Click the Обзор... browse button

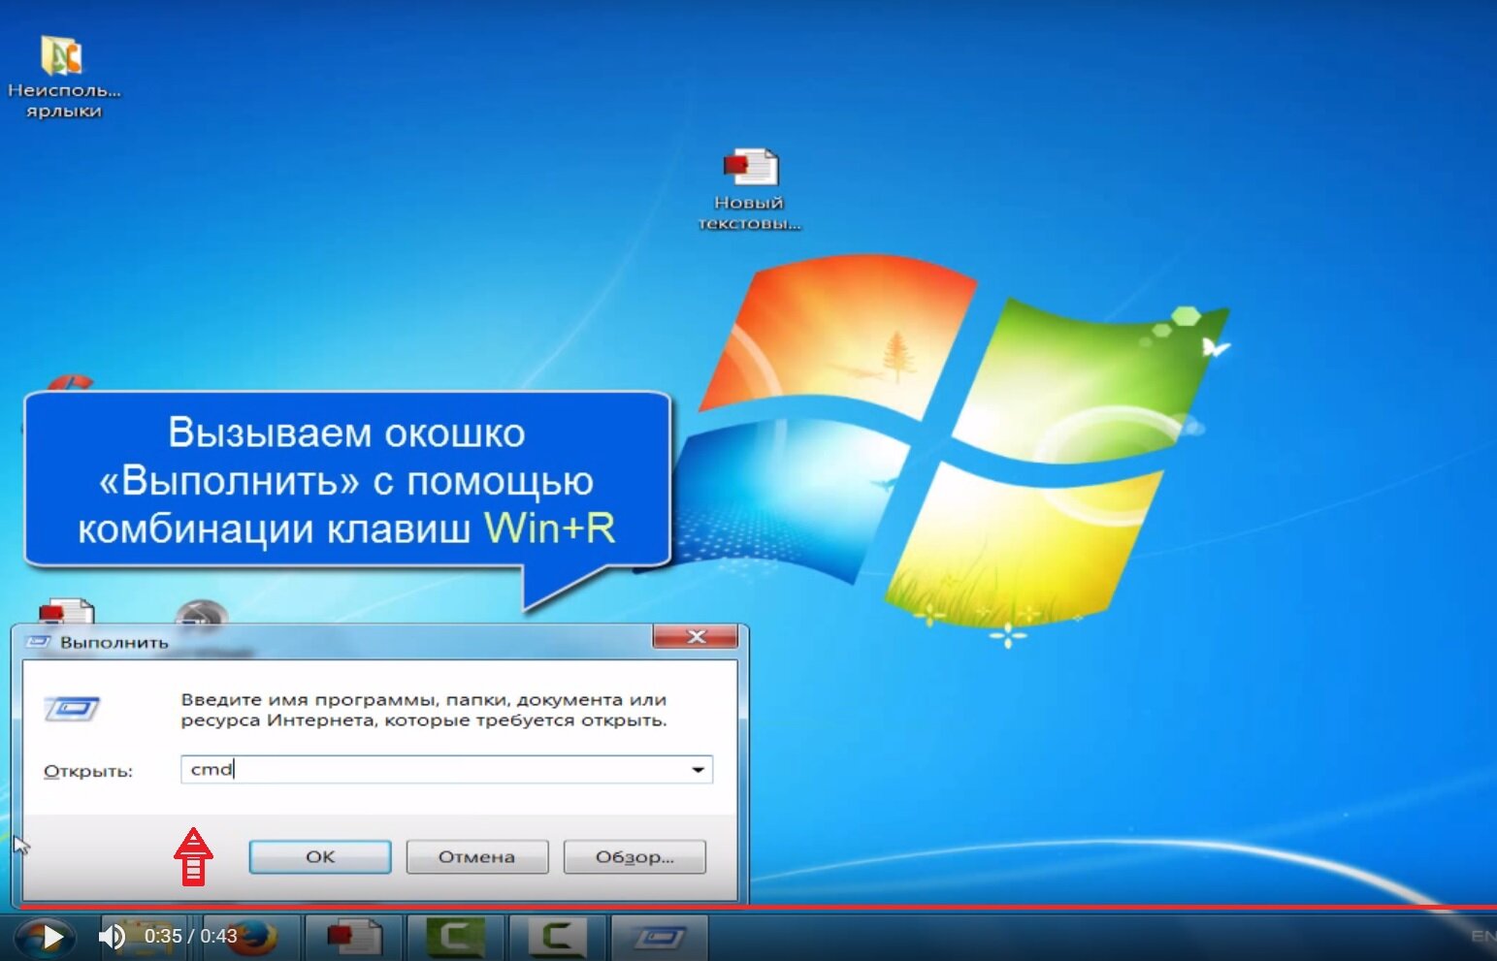635,856
